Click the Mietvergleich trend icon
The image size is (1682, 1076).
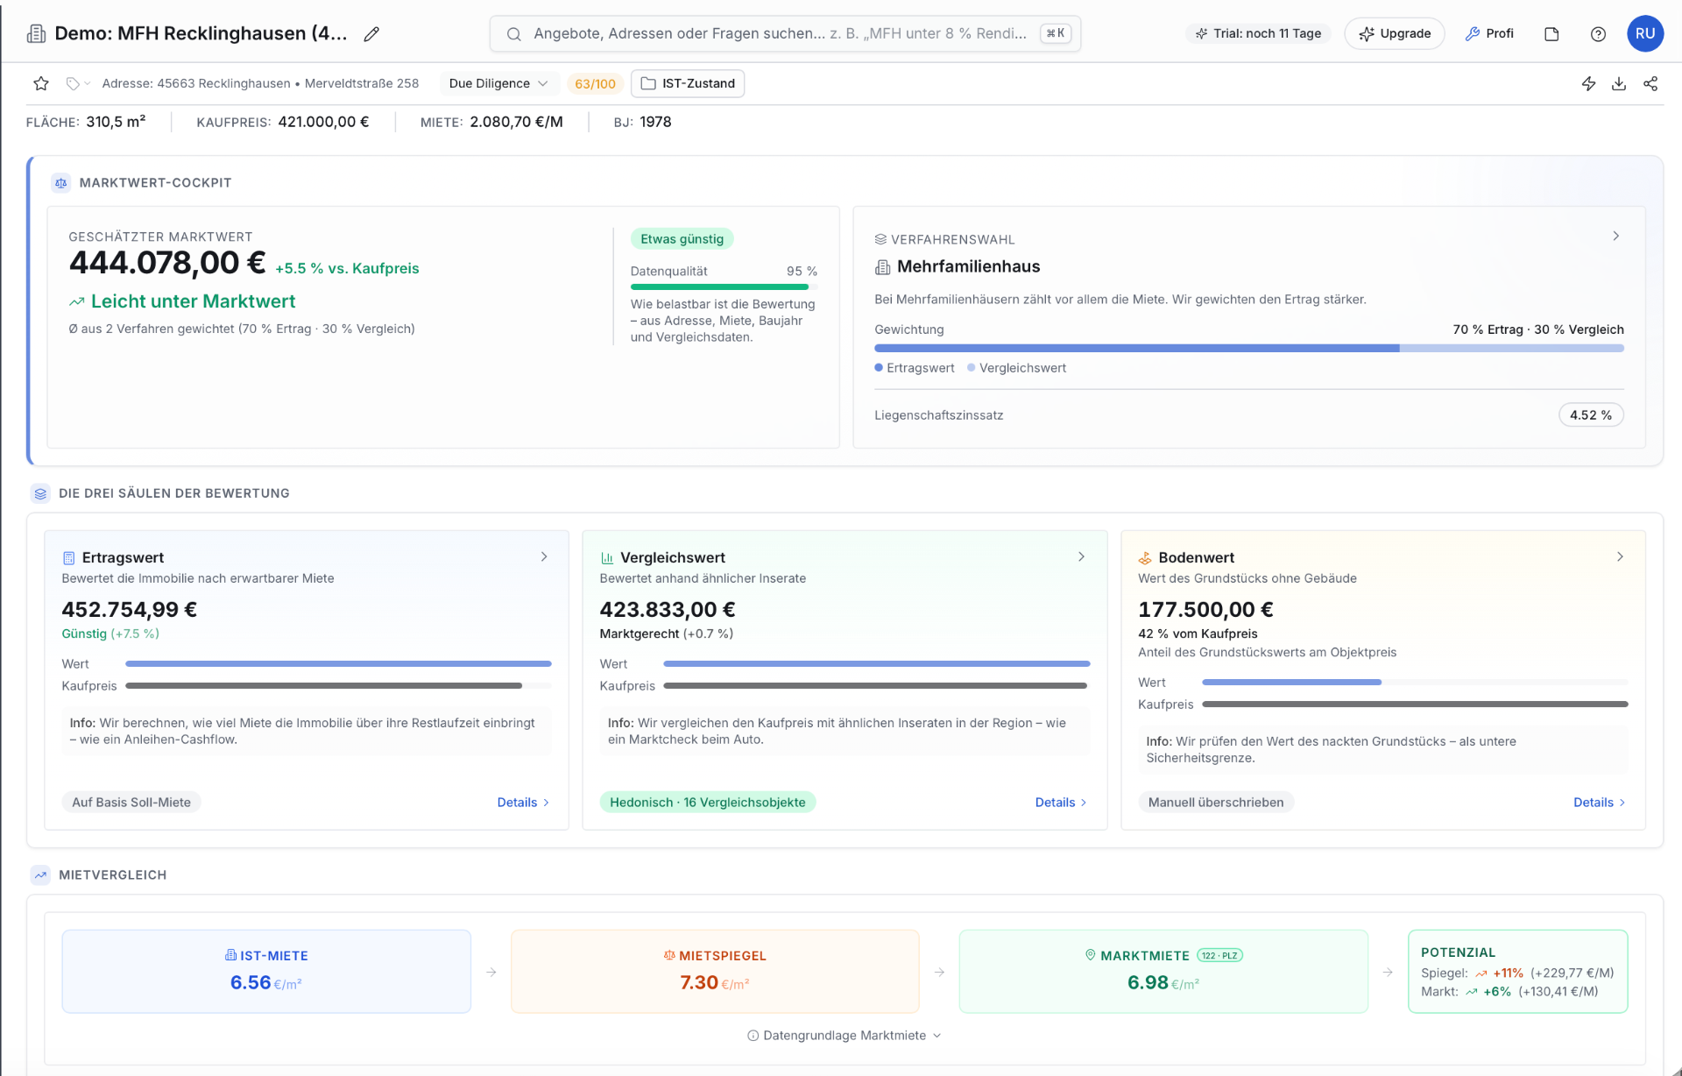40,874
